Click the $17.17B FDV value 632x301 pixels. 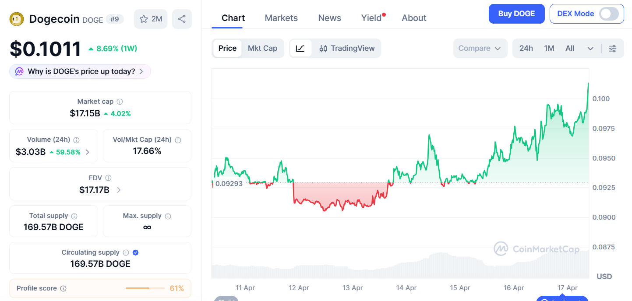(94, 190)
